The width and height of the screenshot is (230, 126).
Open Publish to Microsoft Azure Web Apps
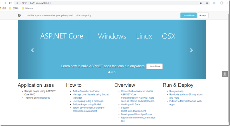[185, 103]
